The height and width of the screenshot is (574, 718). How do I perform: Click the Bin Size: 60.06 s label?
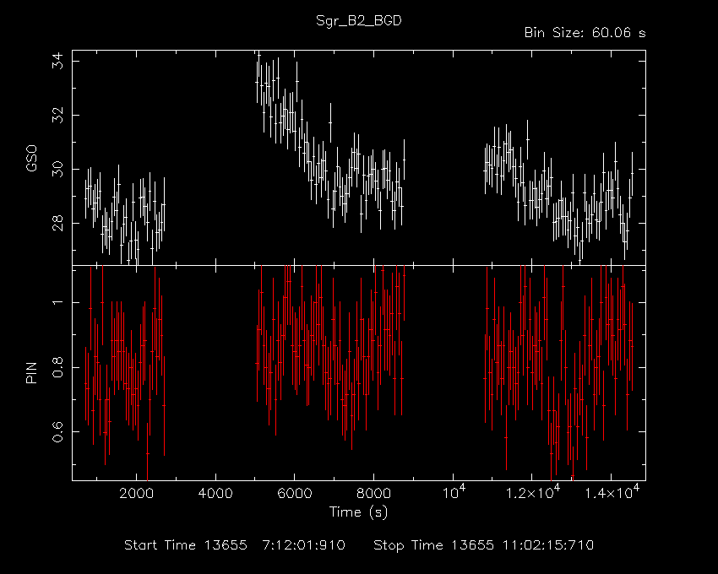pos(585,33)
